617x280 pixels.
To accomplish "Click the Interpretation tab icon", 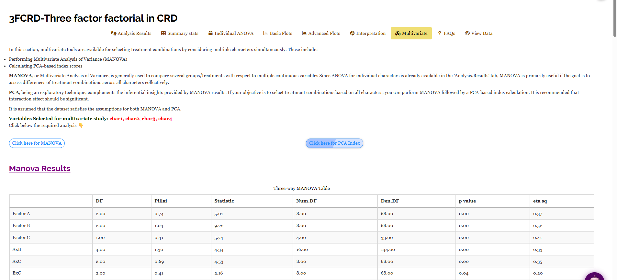I will click(352, 33).
